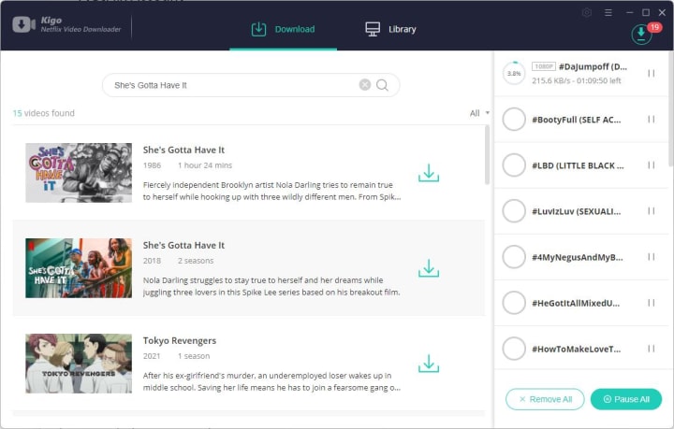The image size is (674, 429).
Task: Click the 3.8% progress circle for #DaJumpoff
Action: click(514, 73)
